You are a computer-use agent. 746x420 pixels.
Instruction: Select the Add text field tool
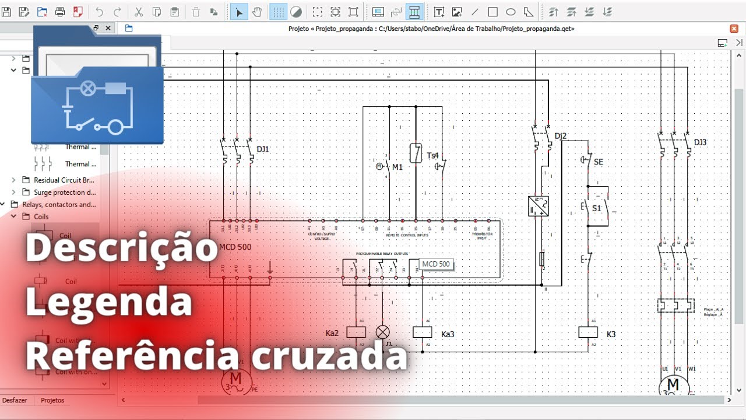pos(439,12)
